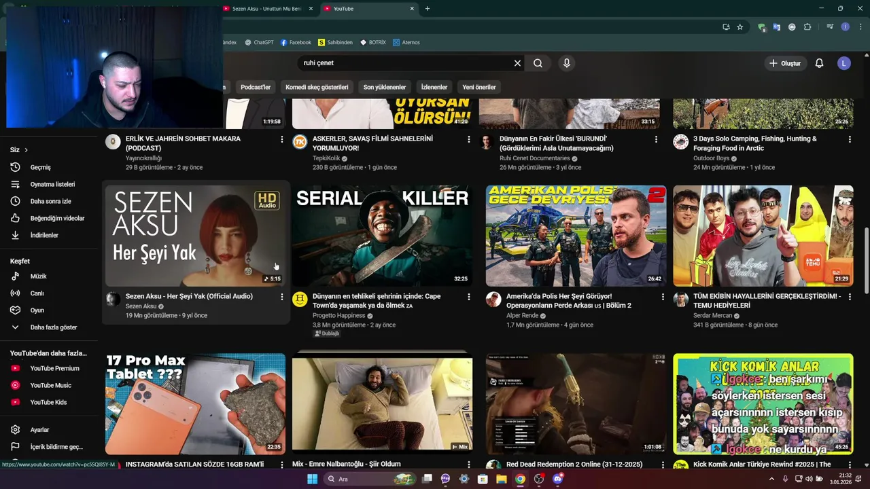Open options menu for Sezen Aksu video
Viewport: 870px width, 489px height.
tap(281, 297)
